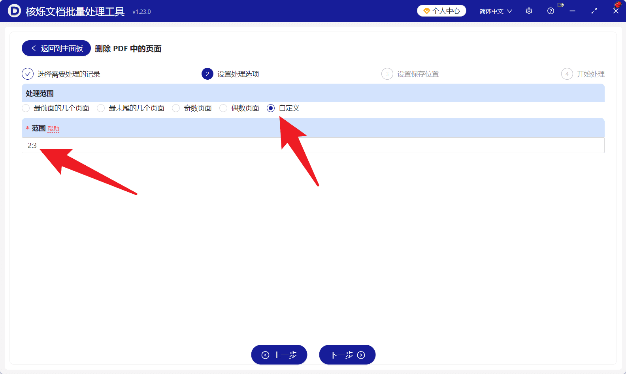
Task: Proceed with 下一步 button
Action: pos(347,355)
